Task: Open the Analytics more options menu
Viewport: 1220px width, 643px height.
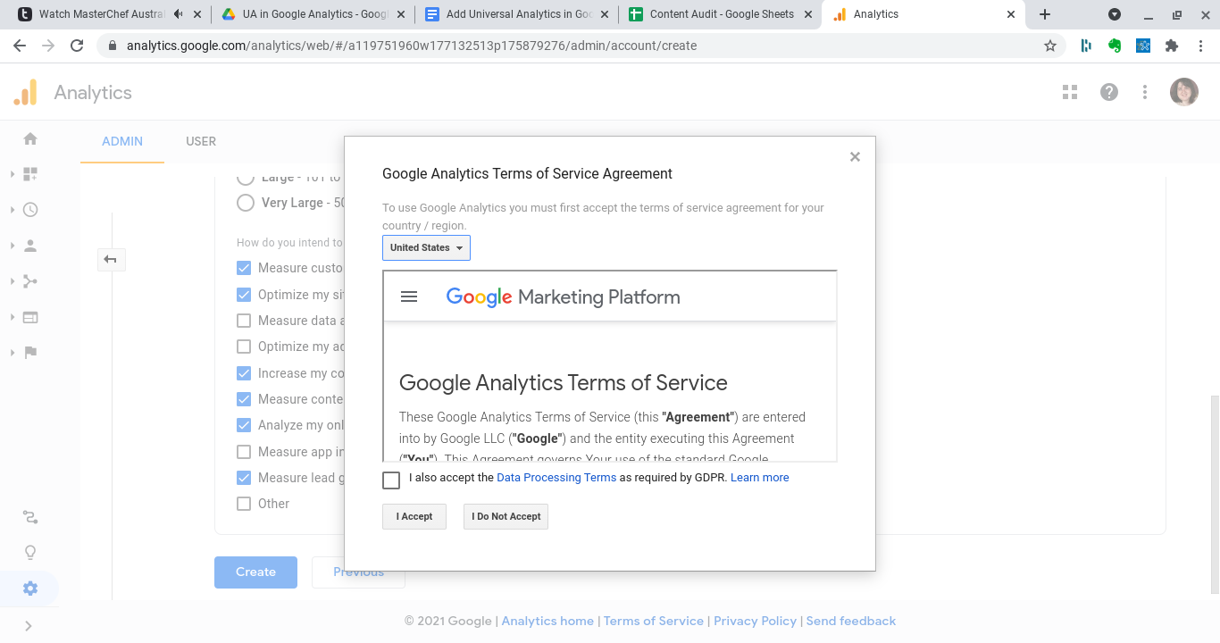Action: [1145, 92]
